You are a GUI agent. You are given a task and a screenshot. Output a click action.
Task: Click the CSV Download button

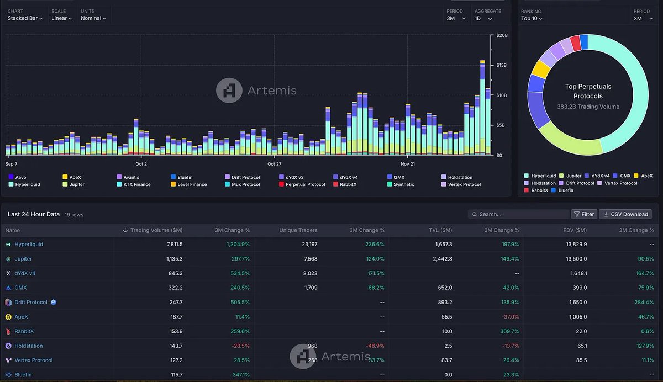pyautogui.click(x=626, y=214)
